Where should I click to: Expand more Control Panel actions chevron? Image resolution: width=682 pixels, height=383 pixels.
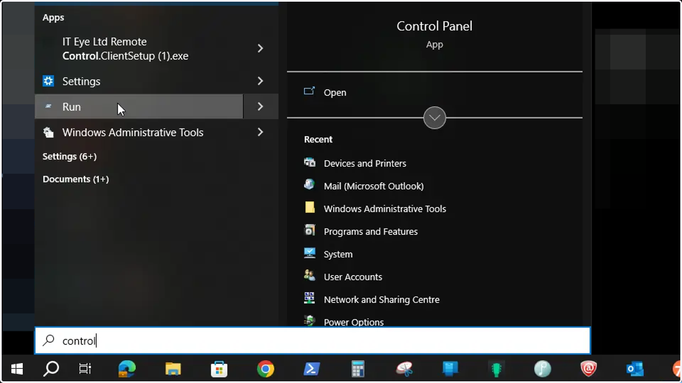tap(435, 118)
